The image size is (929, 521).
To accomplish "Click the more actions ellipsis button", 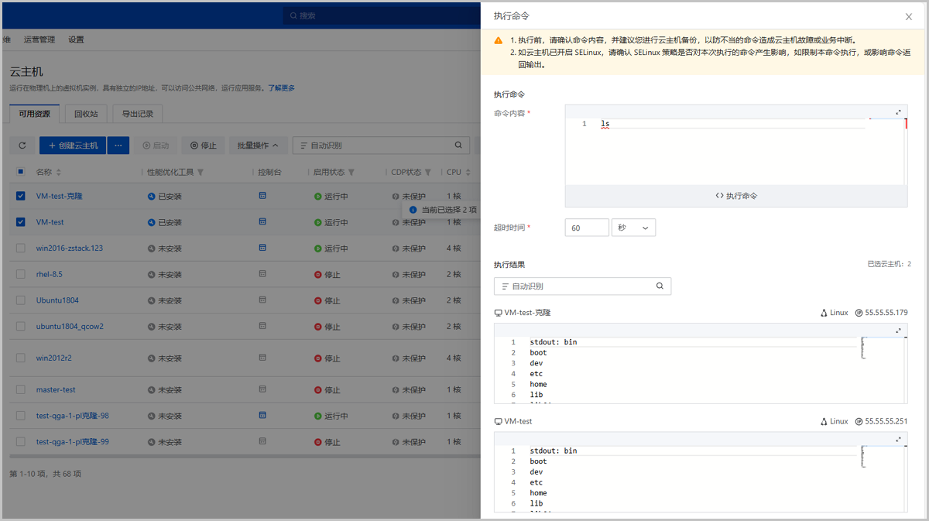I will click(118, 146).
